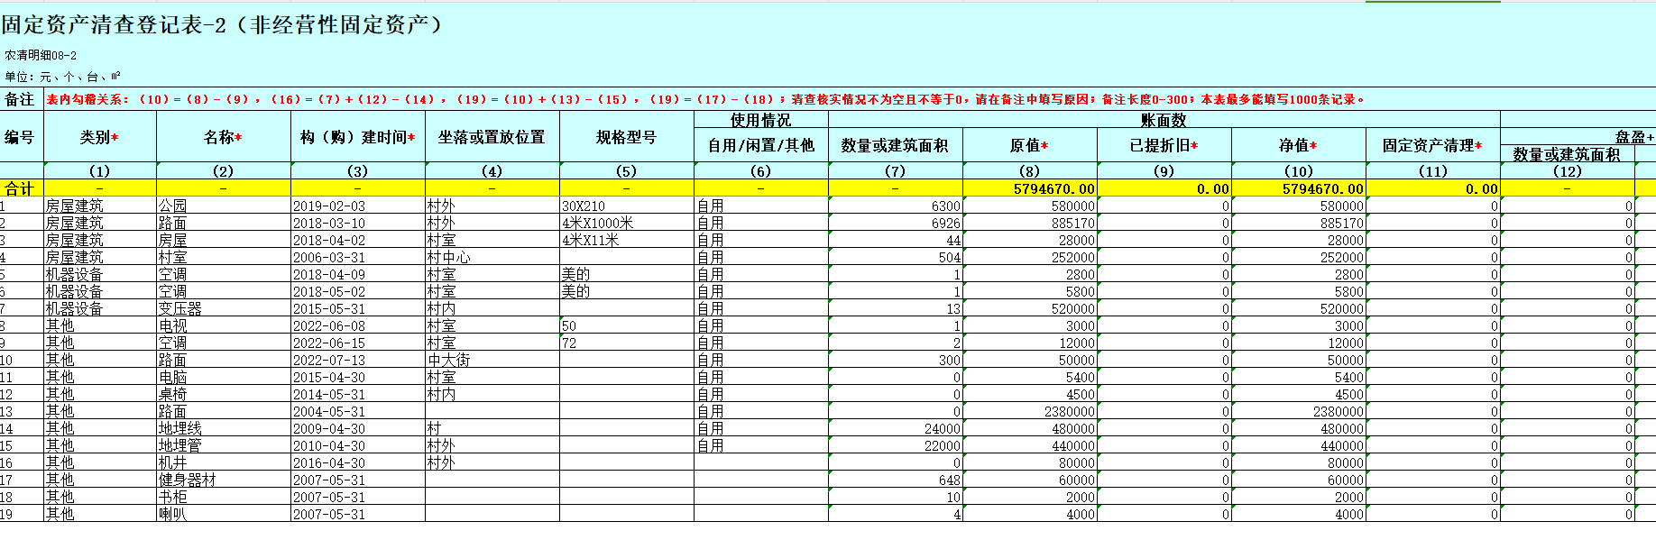Viewport: 1656px width, 549px height.
Task: Select the 公园 name cell
Action: click(223, 206)
